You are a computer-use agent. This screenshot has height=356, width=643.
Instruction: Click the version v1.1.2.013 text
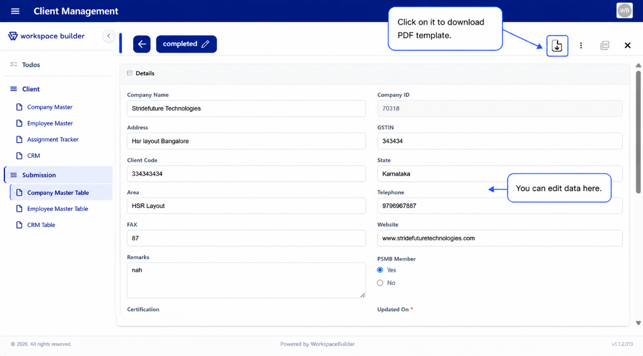coord(622,344)
